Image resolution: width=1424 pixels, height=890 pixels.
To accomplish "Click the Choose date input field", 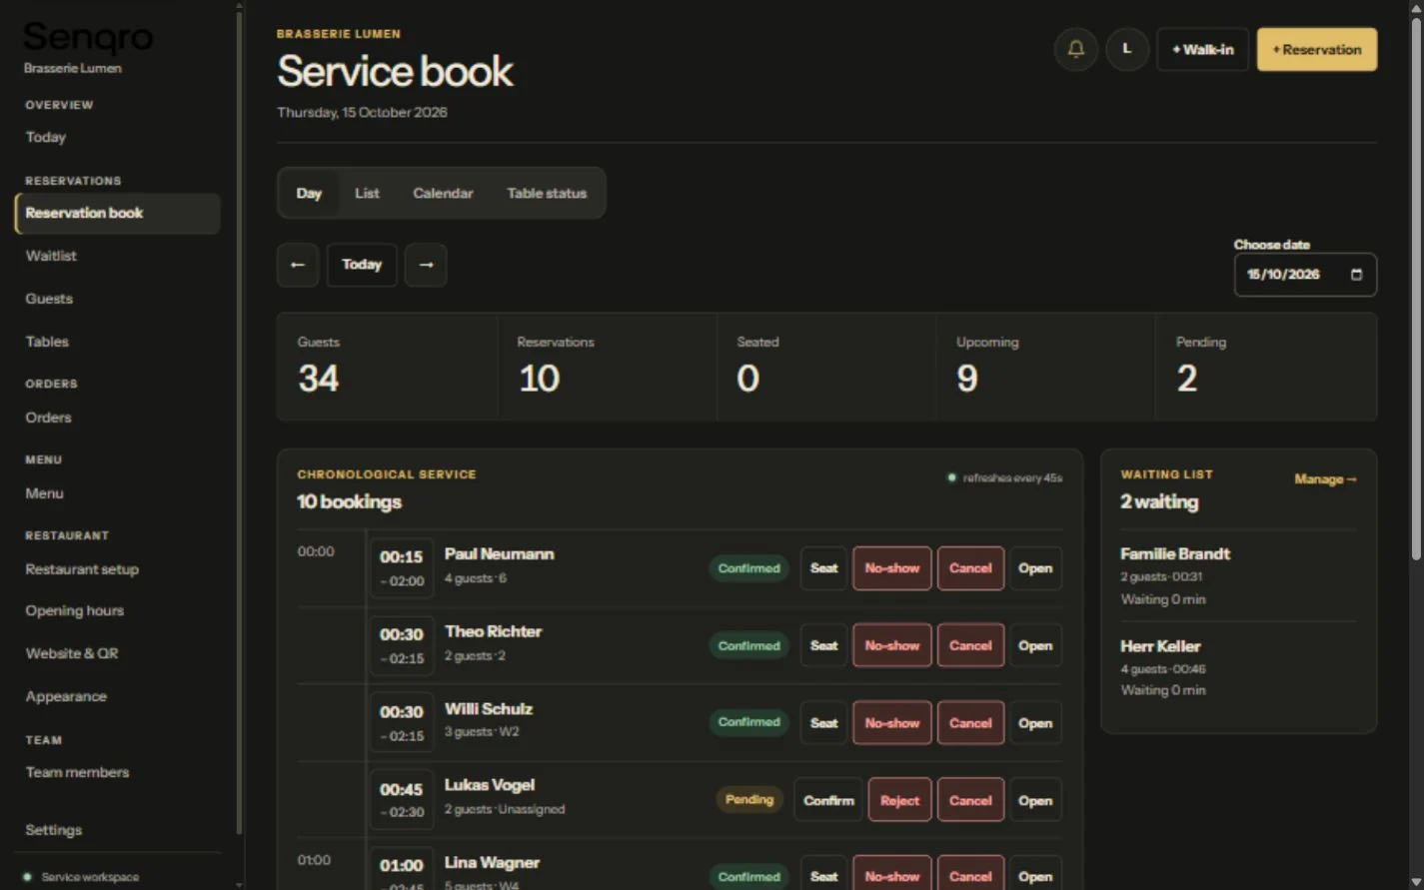I will pos(1305,275).
